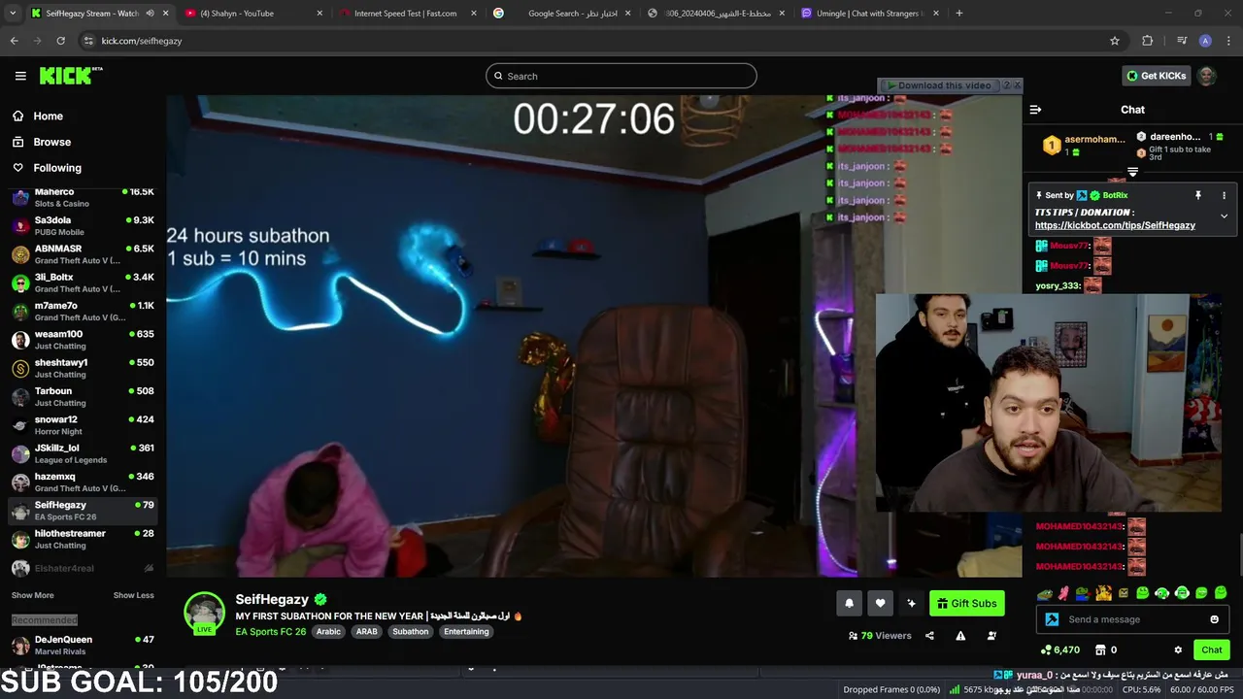The width and height of the screenshot is (1243, 699).
Task: Click the notification bell under the stream
Action: (849, 603)
